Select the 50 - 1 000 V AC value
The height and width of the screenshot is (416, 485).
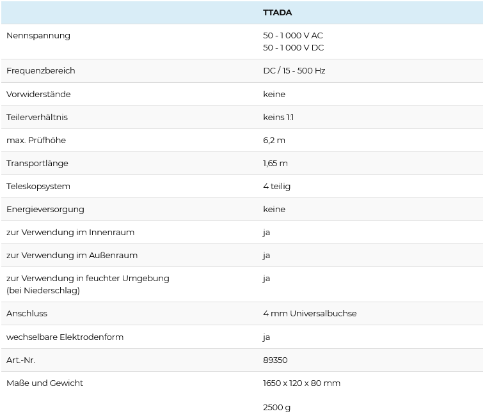(292, 36)
